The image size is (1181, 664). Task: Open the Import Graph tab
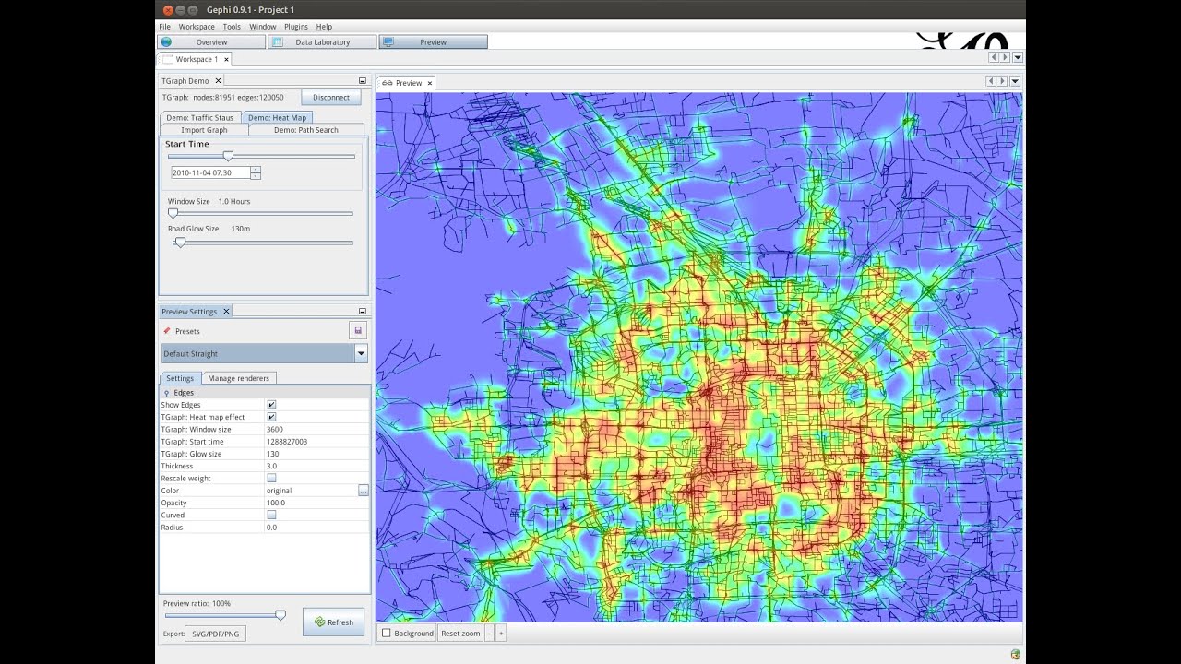pyautogui.click(x=204, y=130)
